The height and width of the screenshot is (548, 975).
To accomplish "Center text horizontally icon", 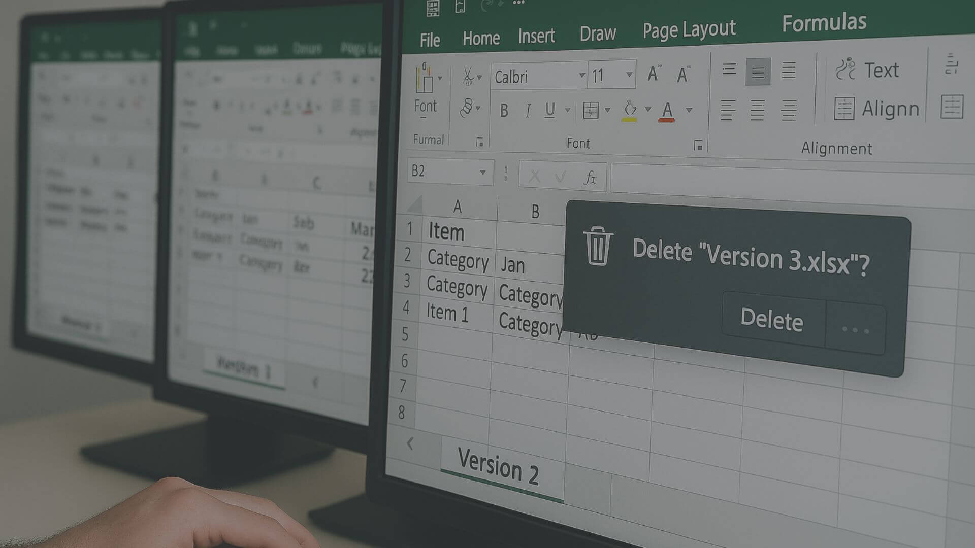I will [x=757, y=110].
